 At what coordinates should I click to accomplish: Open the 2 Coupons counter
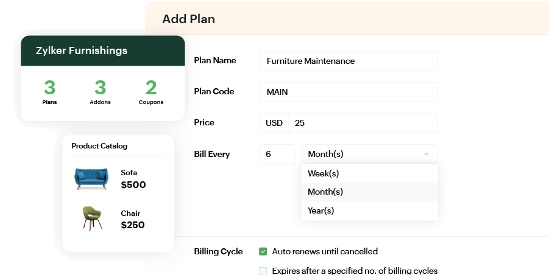coord(151,92)
